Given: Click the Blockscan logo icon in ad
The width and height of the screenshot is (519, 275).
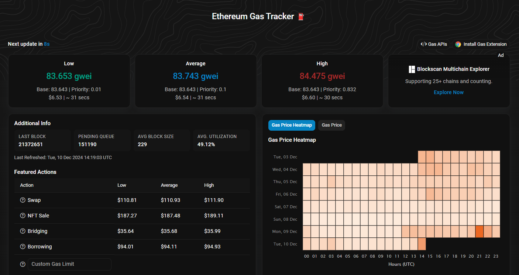Looking at the screenshot, I should tap(412, 69).
